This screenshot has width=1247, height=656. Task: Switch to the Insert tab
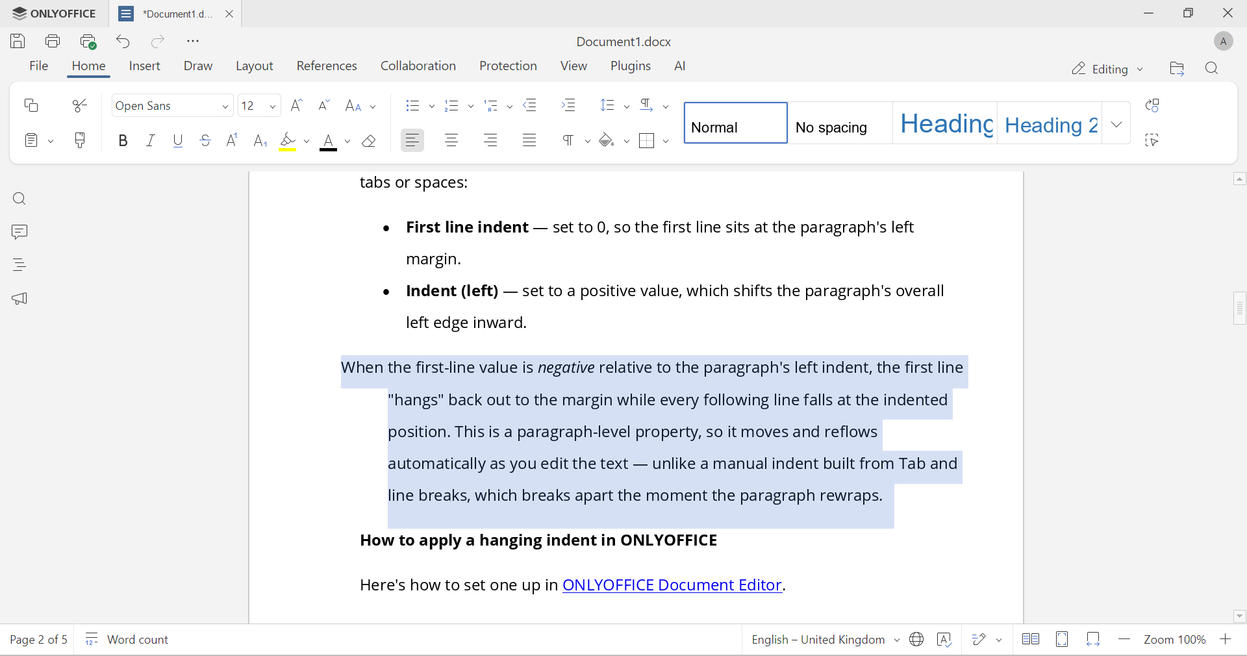145,66
